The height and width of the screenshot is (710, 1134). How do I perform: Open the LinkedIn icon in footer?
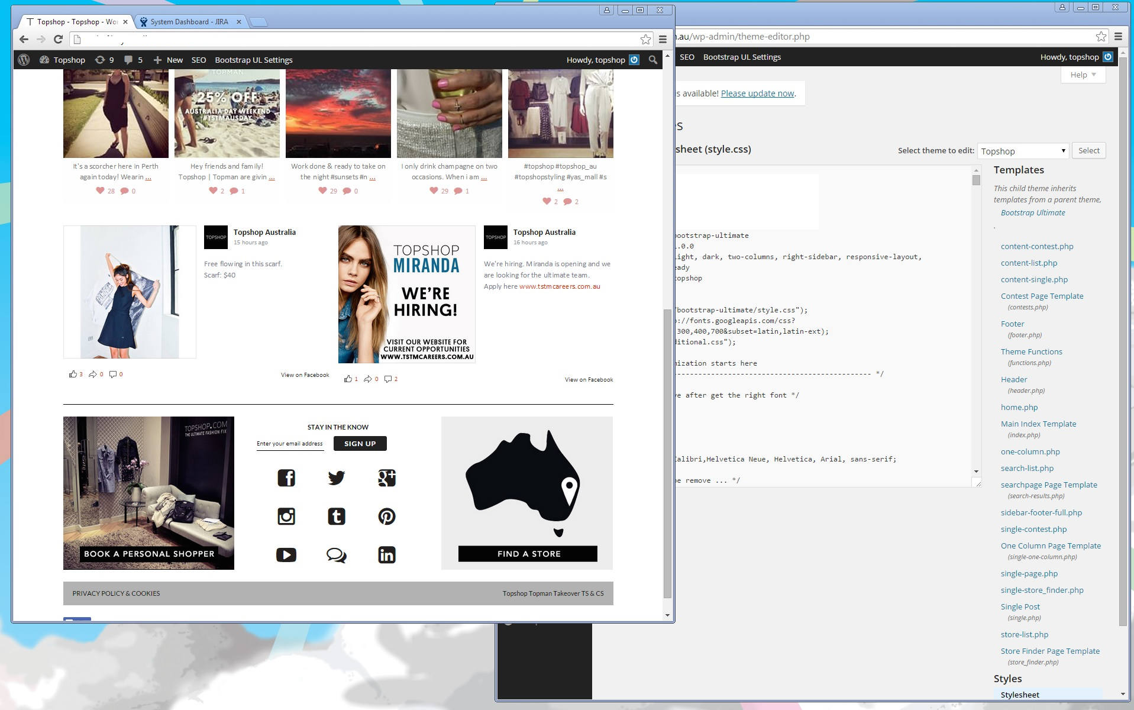[387, 554]
